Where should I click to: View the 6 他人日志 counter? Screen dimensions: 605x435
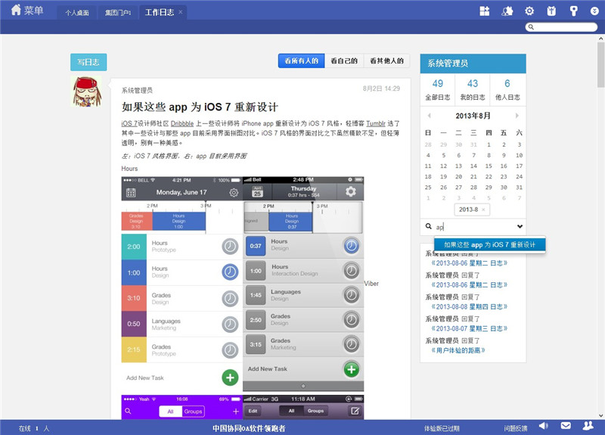pyautogui.click(x=507, y=89)
